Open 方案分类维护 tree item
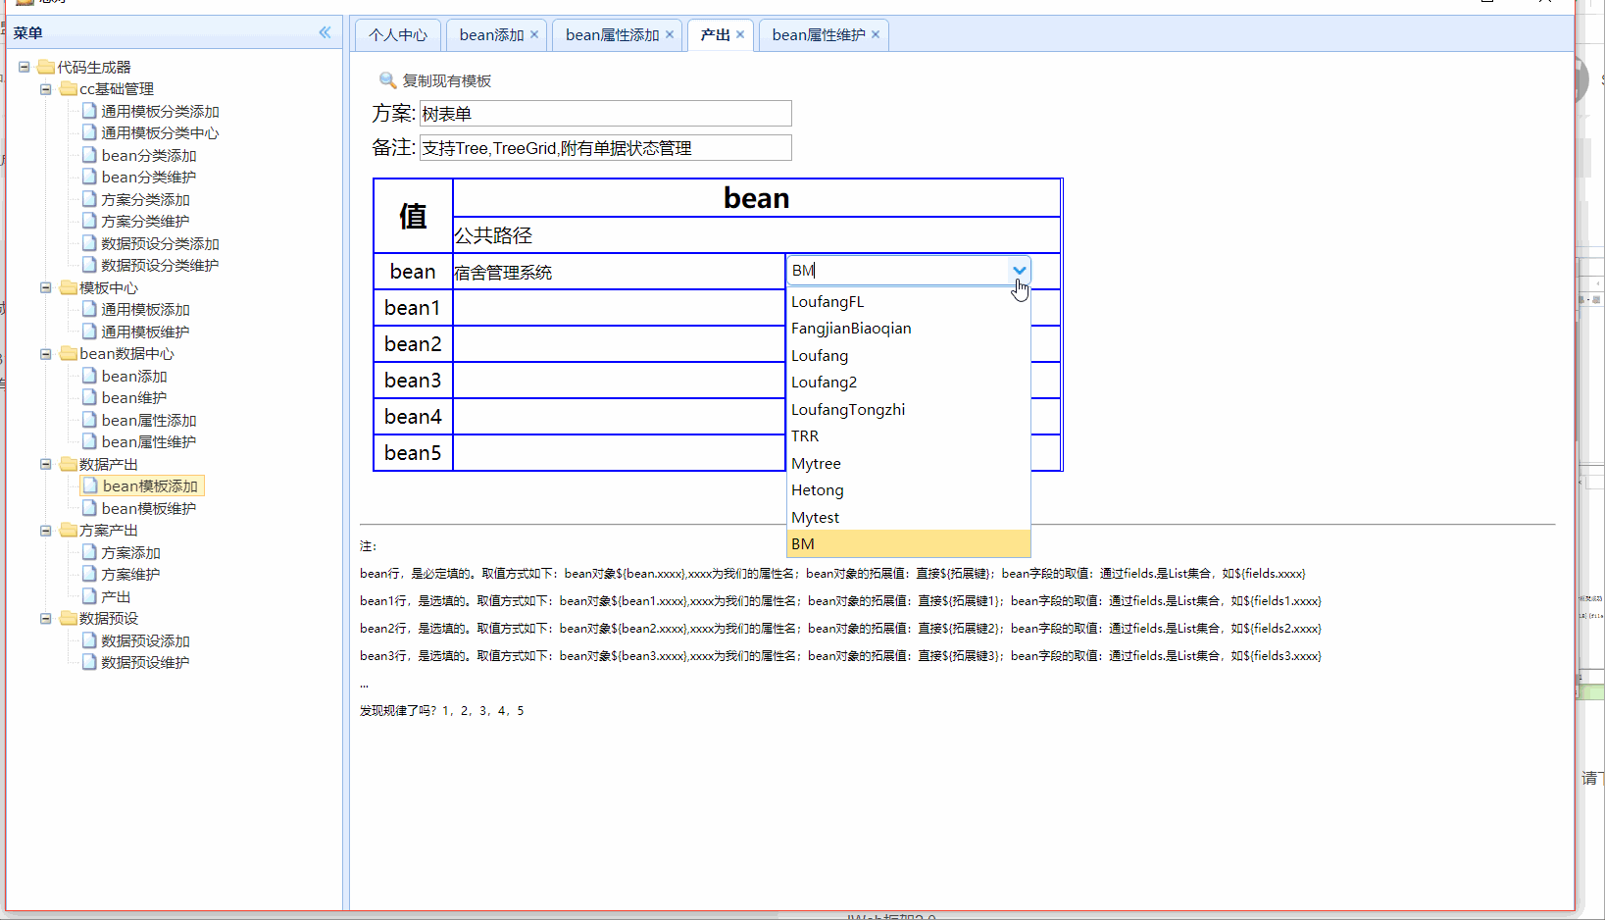Image resolution: width=1605 pixels, height=920 pixels. (x=145, y=222)
